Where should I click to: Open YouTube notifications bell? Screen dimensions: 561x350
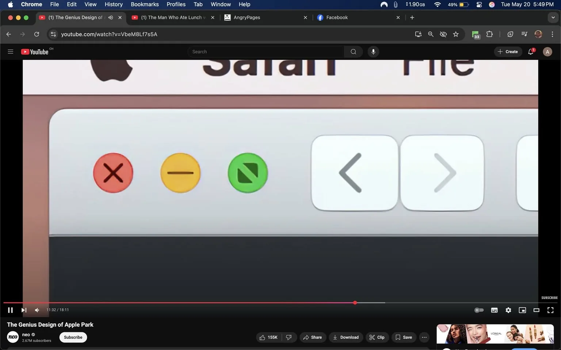tap(530, 51)
